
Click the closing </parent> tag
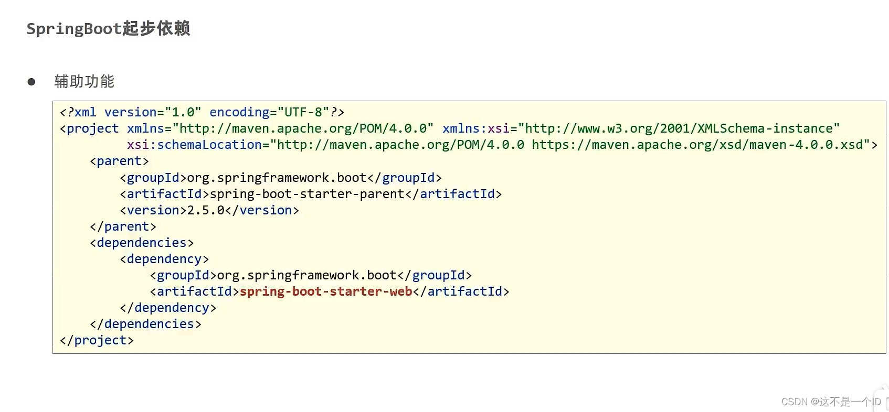(123, 226)
